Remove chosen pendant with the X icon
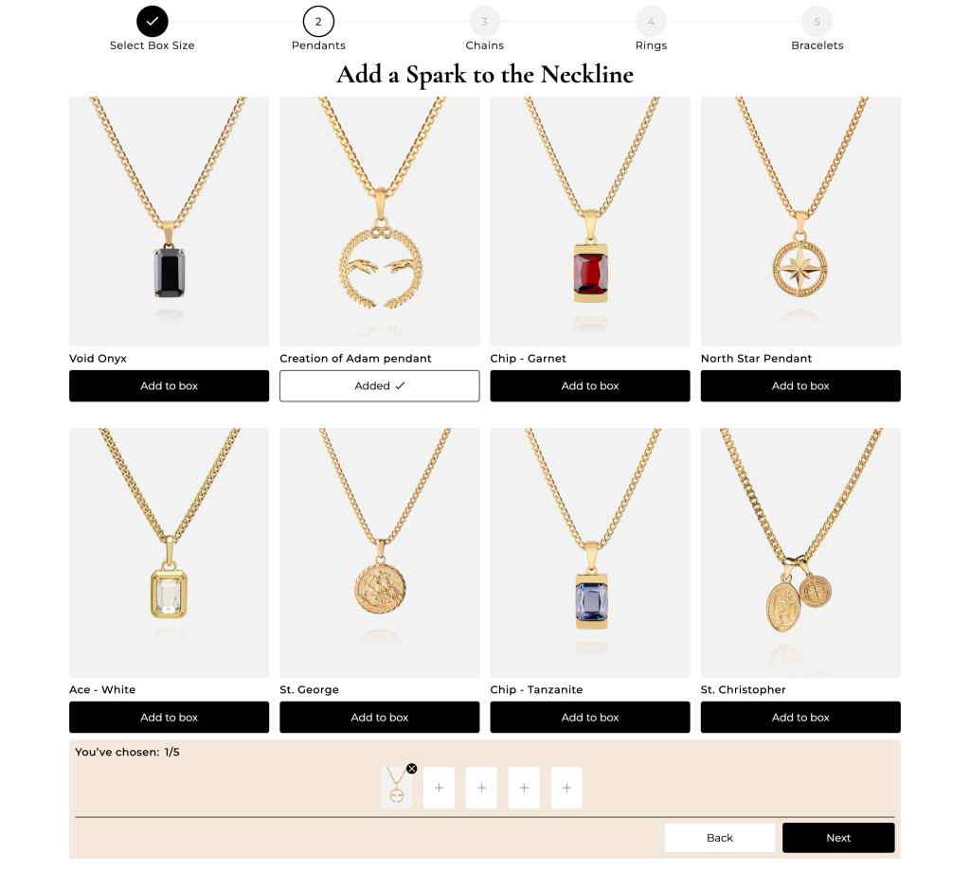Viewport: 970px width, 872px height. pyautogui.click(x=411, y=769)
